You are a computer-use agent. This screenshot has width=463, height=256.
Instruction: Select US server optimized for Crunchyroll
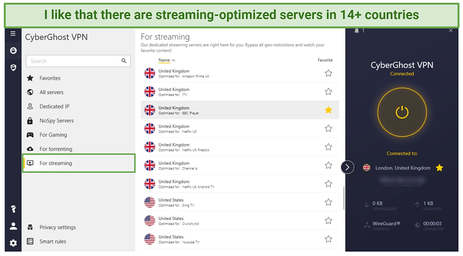[x=240, y=220]
